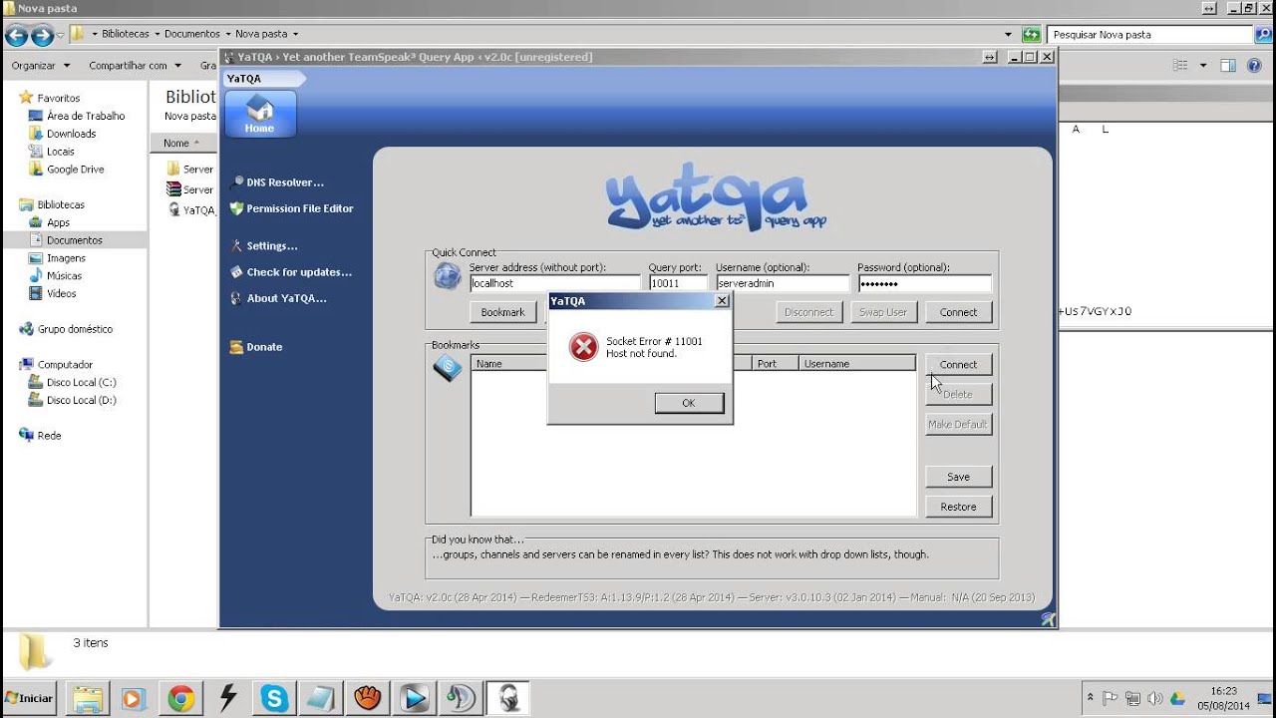
Task: Click OK in the error dialog
Action: (689, 403)
